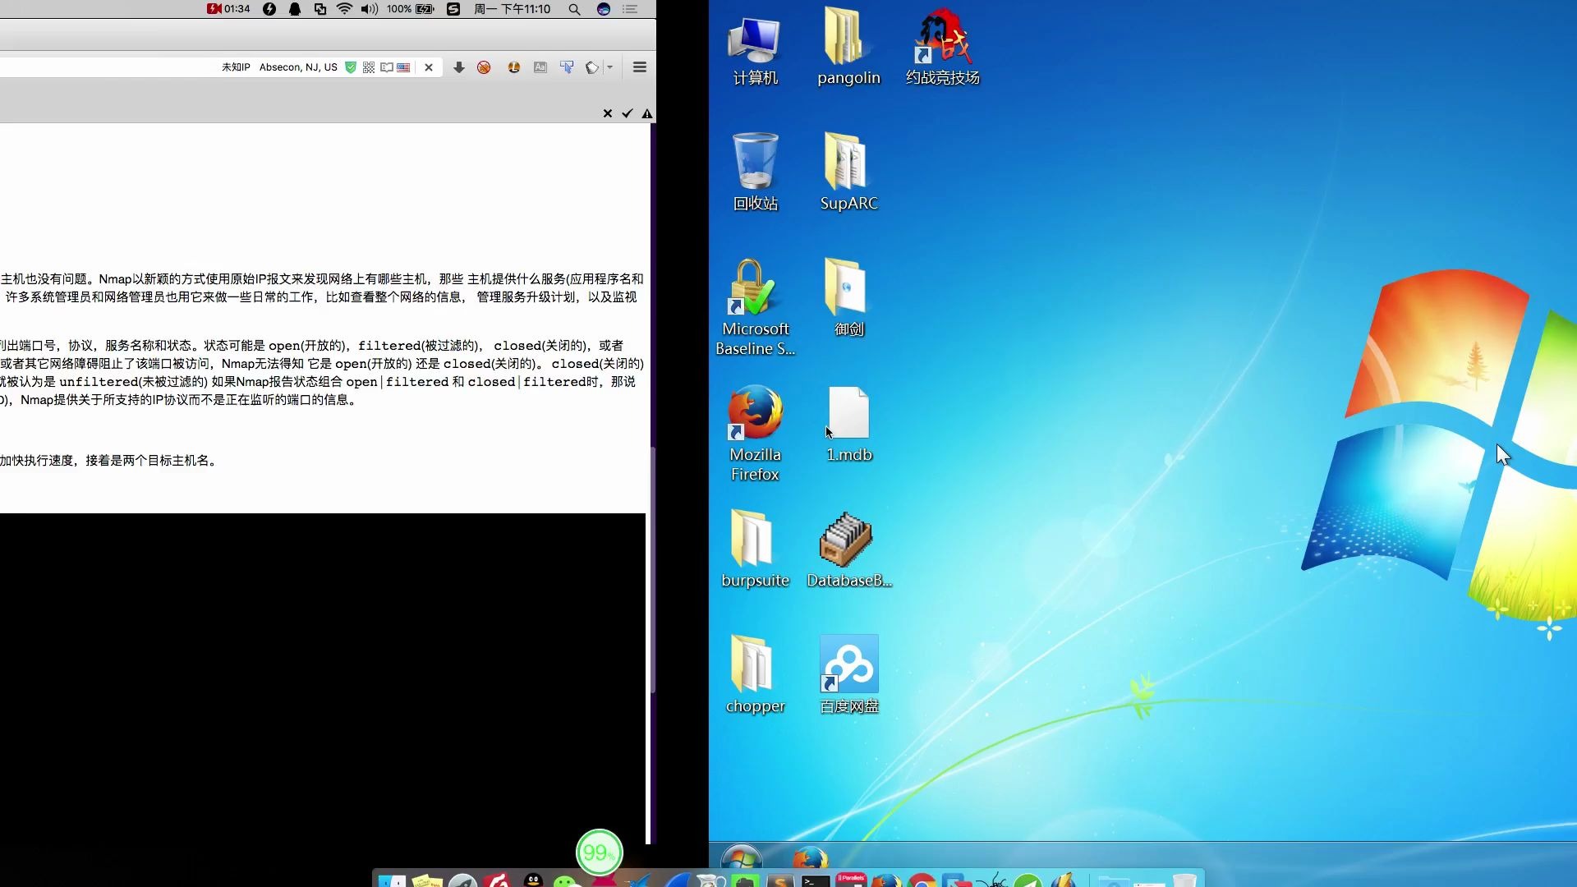Click the blue pointer selector extension icon
This screenshot has height=887, width=1577.
pos(567,67)
